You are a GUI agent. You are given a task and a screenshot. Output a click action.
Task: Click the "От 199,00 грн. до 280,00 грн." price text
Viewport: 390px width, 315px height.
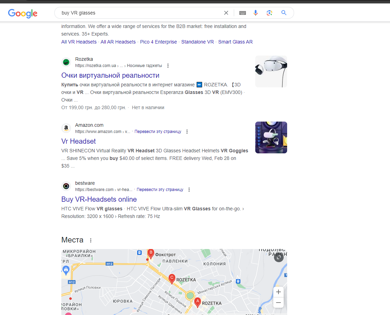94,108
